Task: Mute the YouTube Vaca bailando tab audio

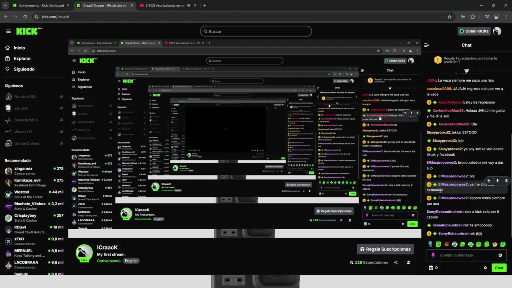Action: pos(188,6)
